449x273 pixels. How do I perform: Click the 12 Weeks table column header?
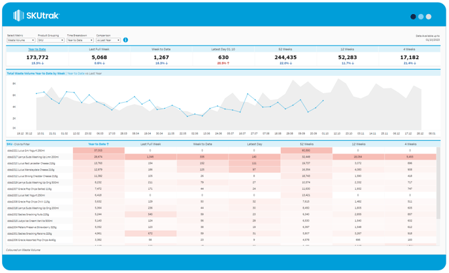[358, 144]
